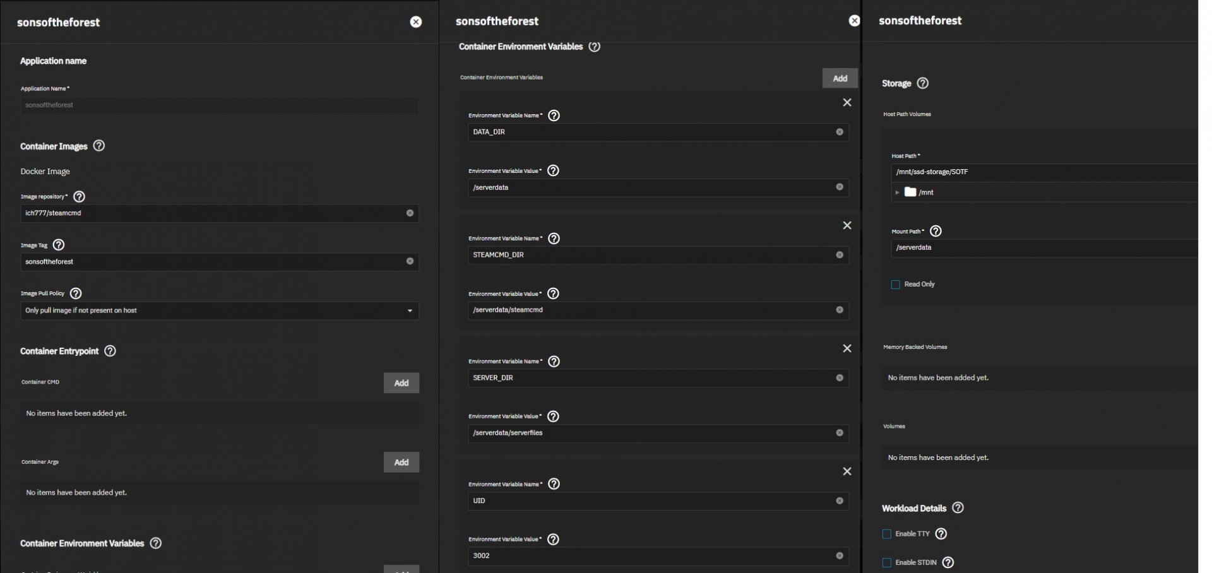Click help icon next to Container Images
This screenshot has width=1212, height=573.
pyautogui.click(x=99, y=146)
